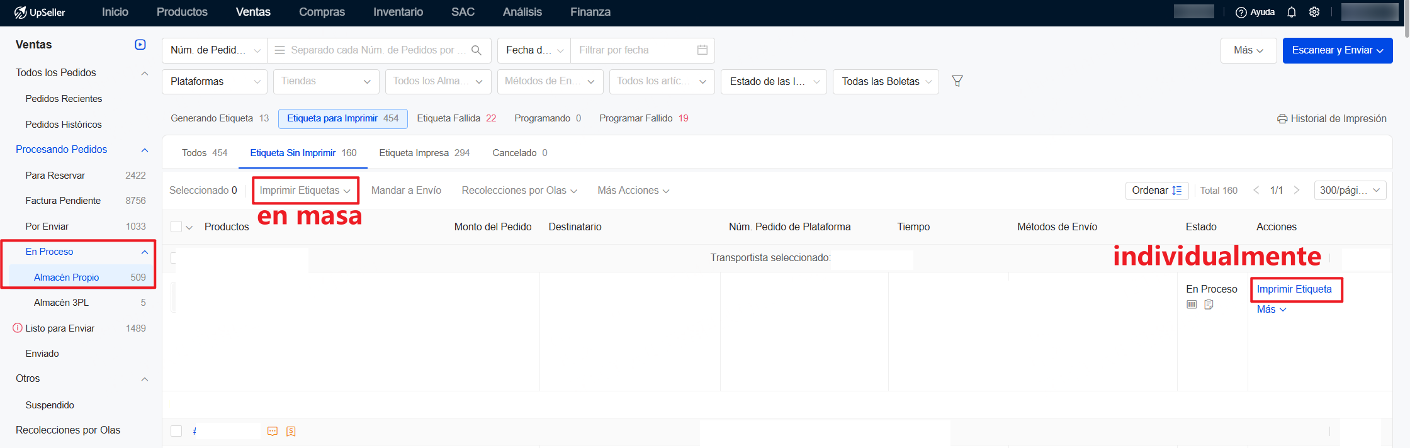Tick the select-all checkbox in table header
Screen dimensions: 1410x448
coord(176,227)
